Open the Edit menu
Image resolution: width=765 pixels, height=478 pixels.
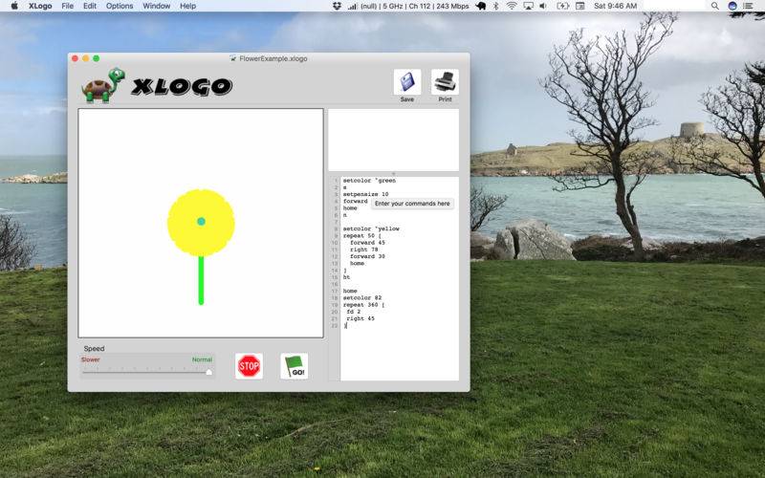click(x=90, y=6)
